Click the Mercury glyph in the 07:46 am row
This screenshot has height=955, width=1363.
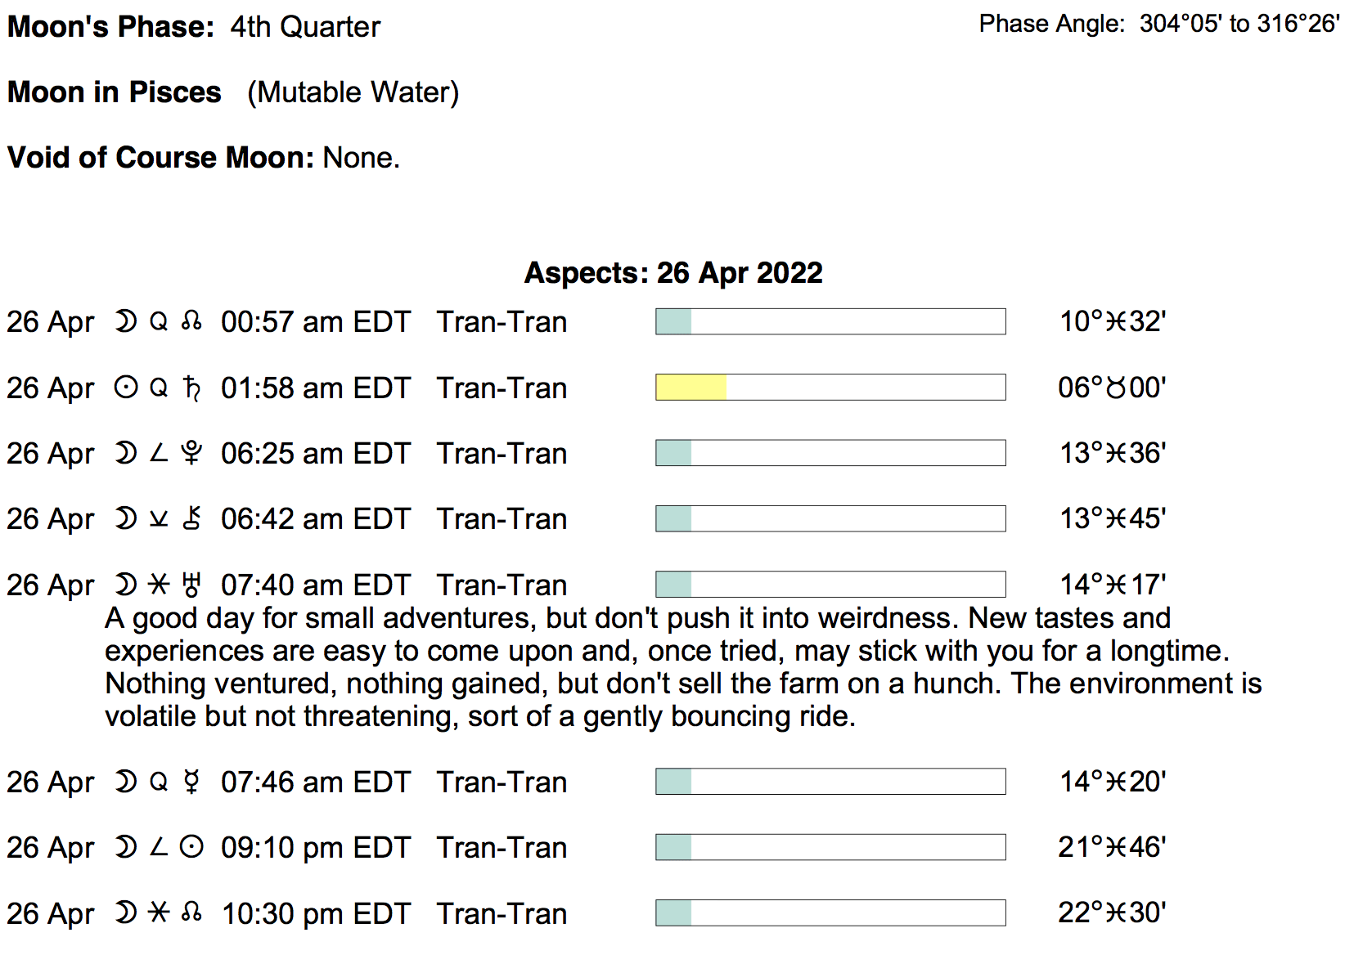pyautogui.click(x=191, y=782)
